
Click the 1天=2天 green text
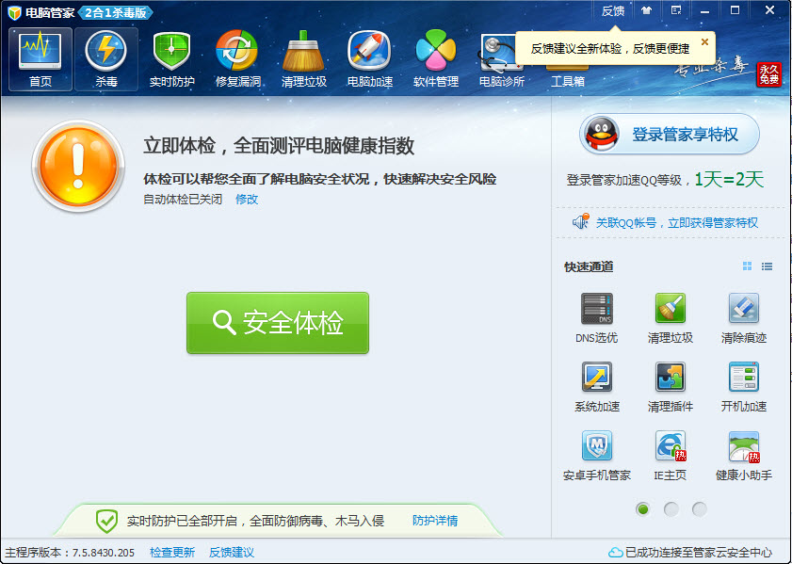pos(729,179)
